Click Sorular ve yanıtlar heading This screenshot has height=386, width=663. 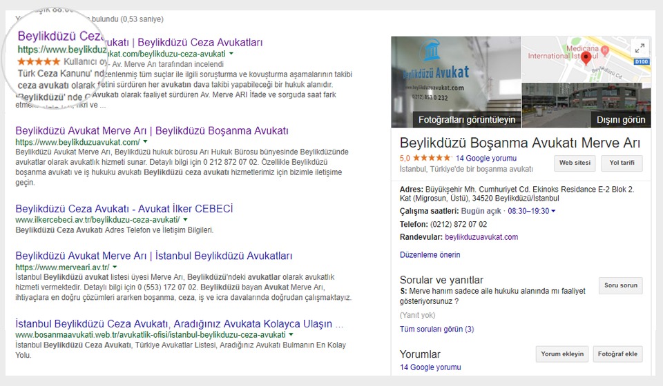tap(441, 280)
